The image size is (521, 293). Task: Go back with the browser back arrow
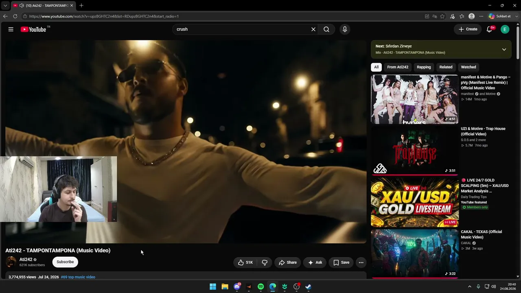click(x=5, y=16)
